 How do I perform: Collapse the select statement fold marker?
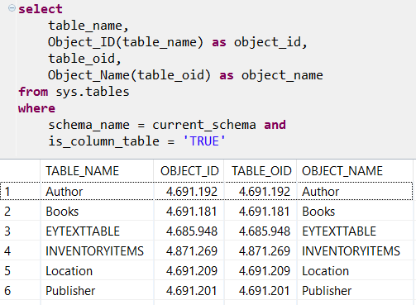point(12,8)
